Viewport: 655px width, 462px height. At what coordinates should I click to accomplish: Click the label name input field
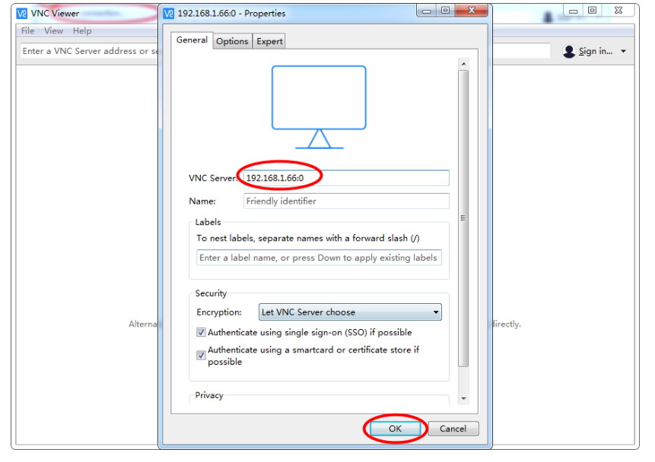[x=319, y=258]
